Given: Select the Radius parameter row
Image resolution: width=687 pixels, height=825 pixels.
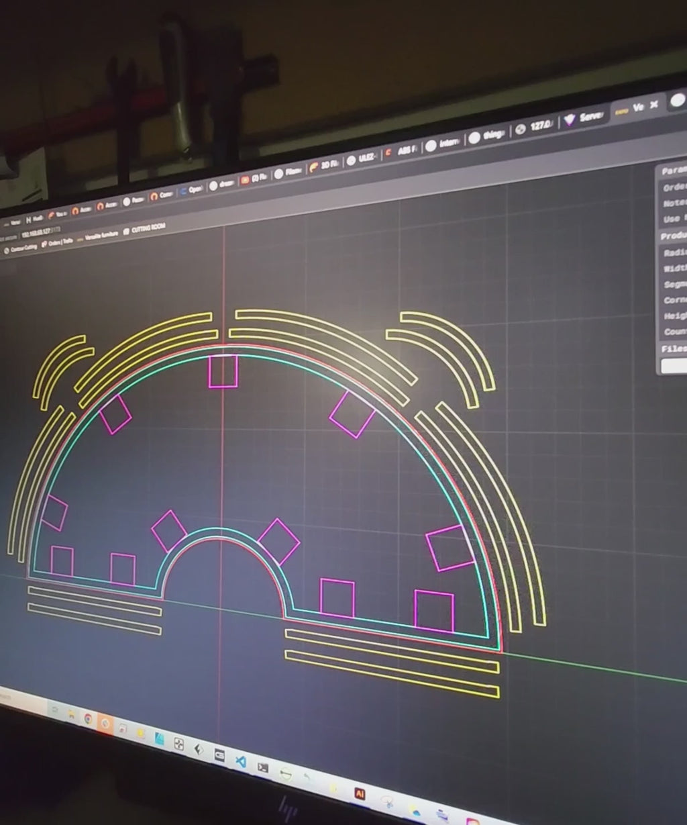Looking at the screenshot, I should tap(673, 252).
